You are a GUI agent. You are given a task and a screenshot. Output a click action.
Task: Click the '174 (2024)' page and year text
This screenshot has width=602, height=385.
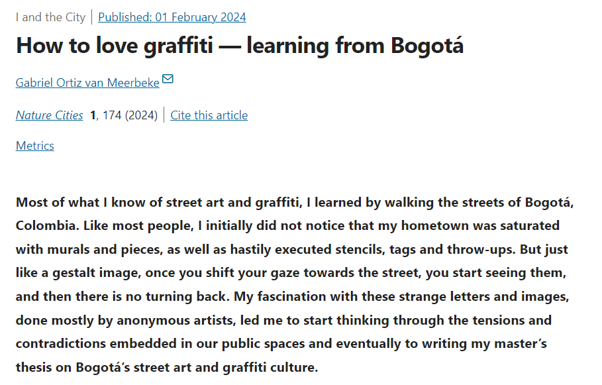pos(130,115)
